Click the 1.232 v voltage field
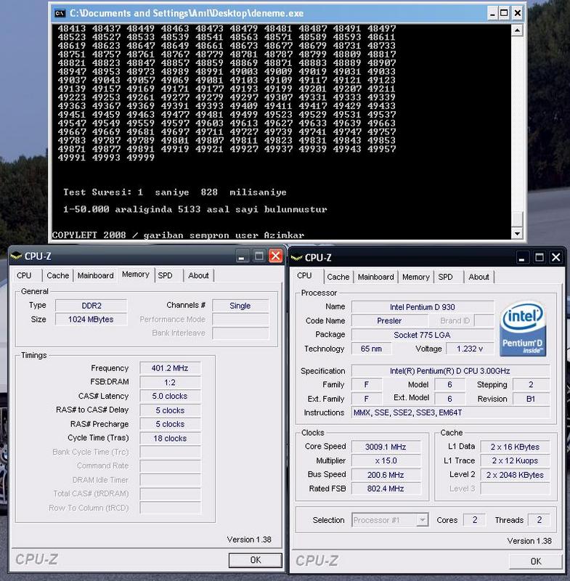This screenshot has width=570, height=581. point(470,349)
